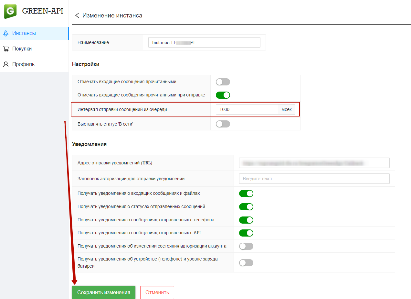The image size is (411, 299).
Task: Click the authorization header text field
Action: [x=314, y=179]
